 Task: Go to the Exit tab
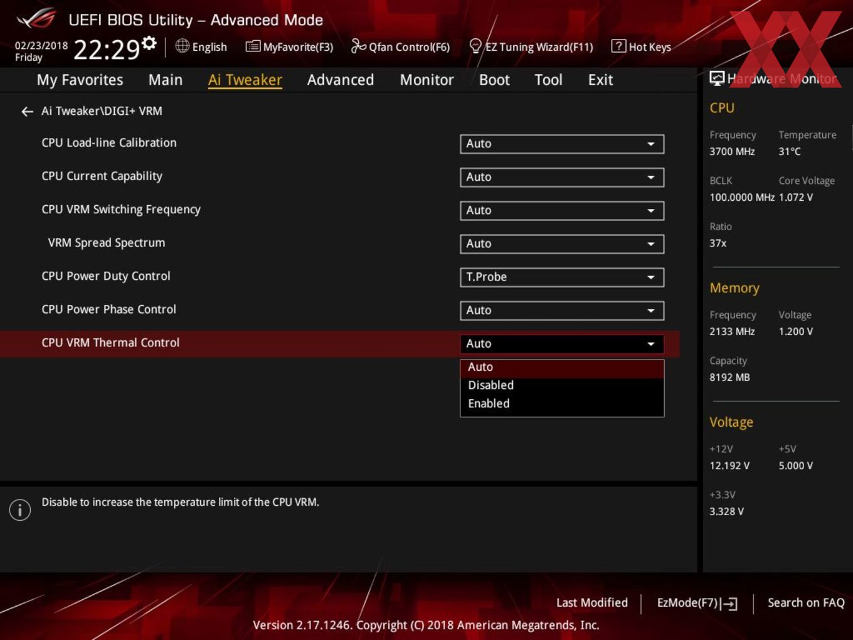[600, 80]
